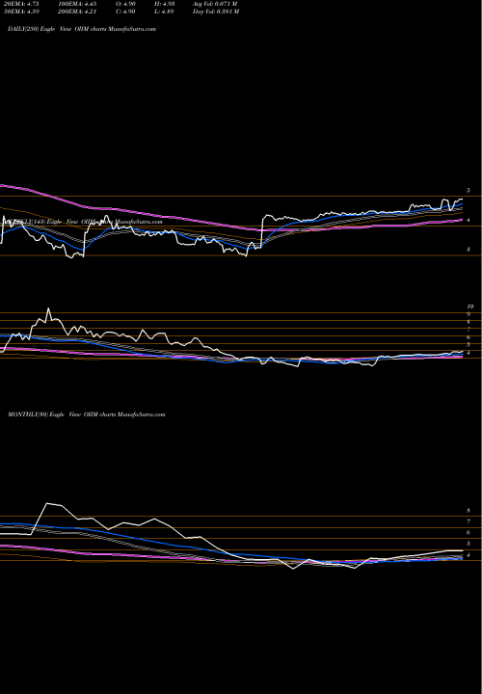This screenshot has width=482, height=694.
Task: Click the 10 price label on weekly chart
Action: (470, 307)
